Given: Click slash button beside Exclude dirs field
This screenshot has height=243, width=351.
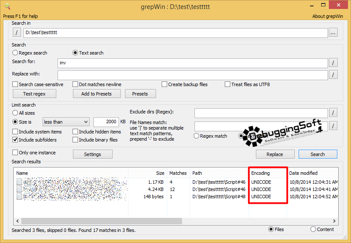Looking at the screenshot, I should pos(333,113).
